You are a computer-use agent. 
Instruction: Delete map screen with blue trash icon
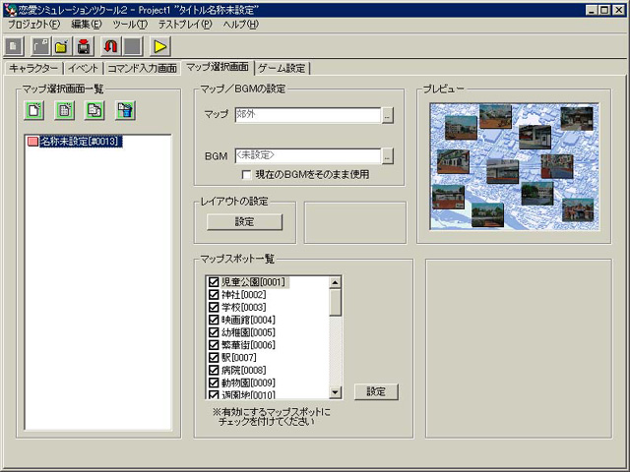[125, 110]
